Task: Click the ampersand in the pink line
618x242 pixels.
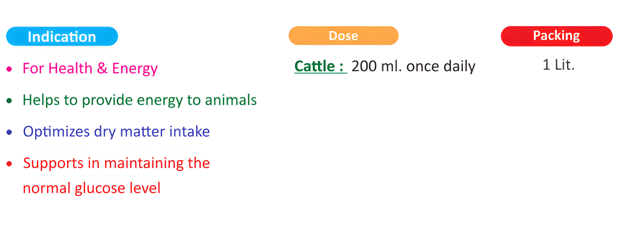Action: click(x=102, y=68)
